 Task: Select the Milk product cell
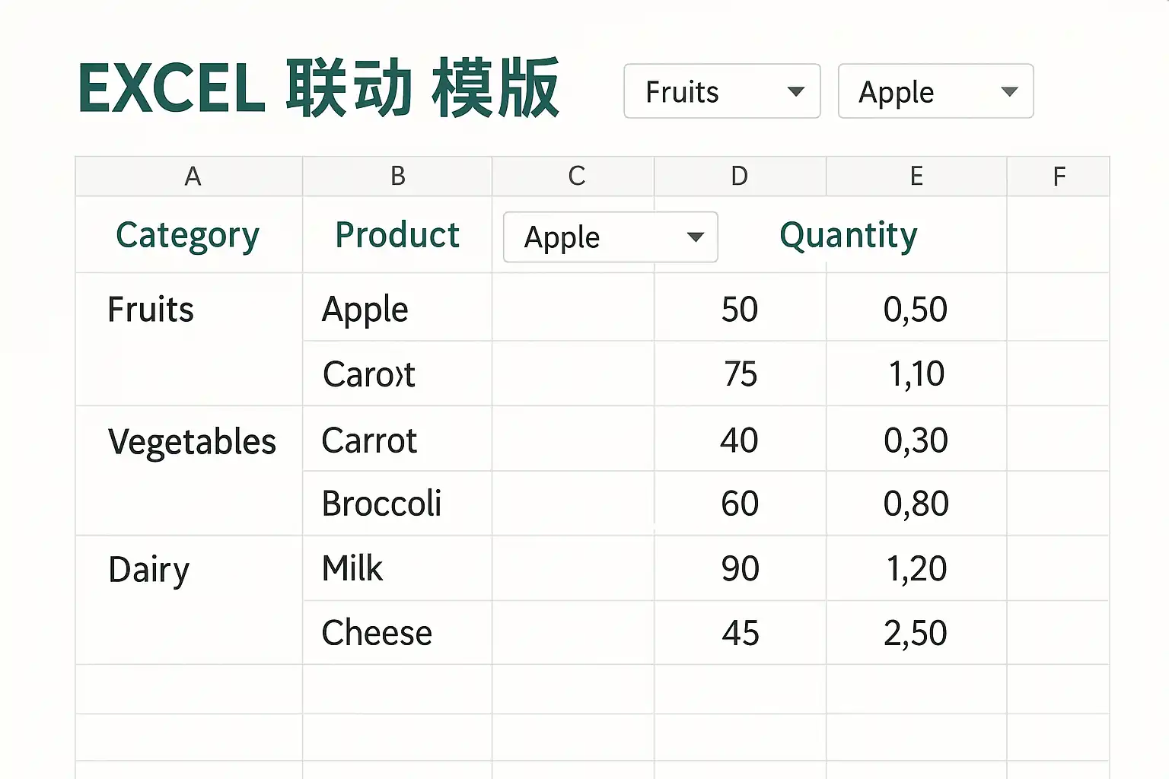click(397, 568)
